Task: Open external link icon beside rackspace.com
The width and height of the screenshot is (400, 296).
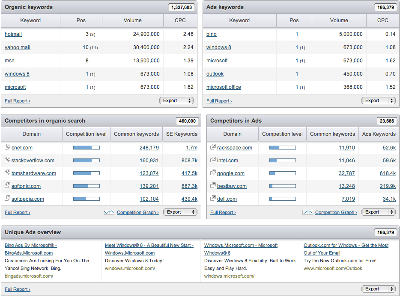Action: coord(213,147)
